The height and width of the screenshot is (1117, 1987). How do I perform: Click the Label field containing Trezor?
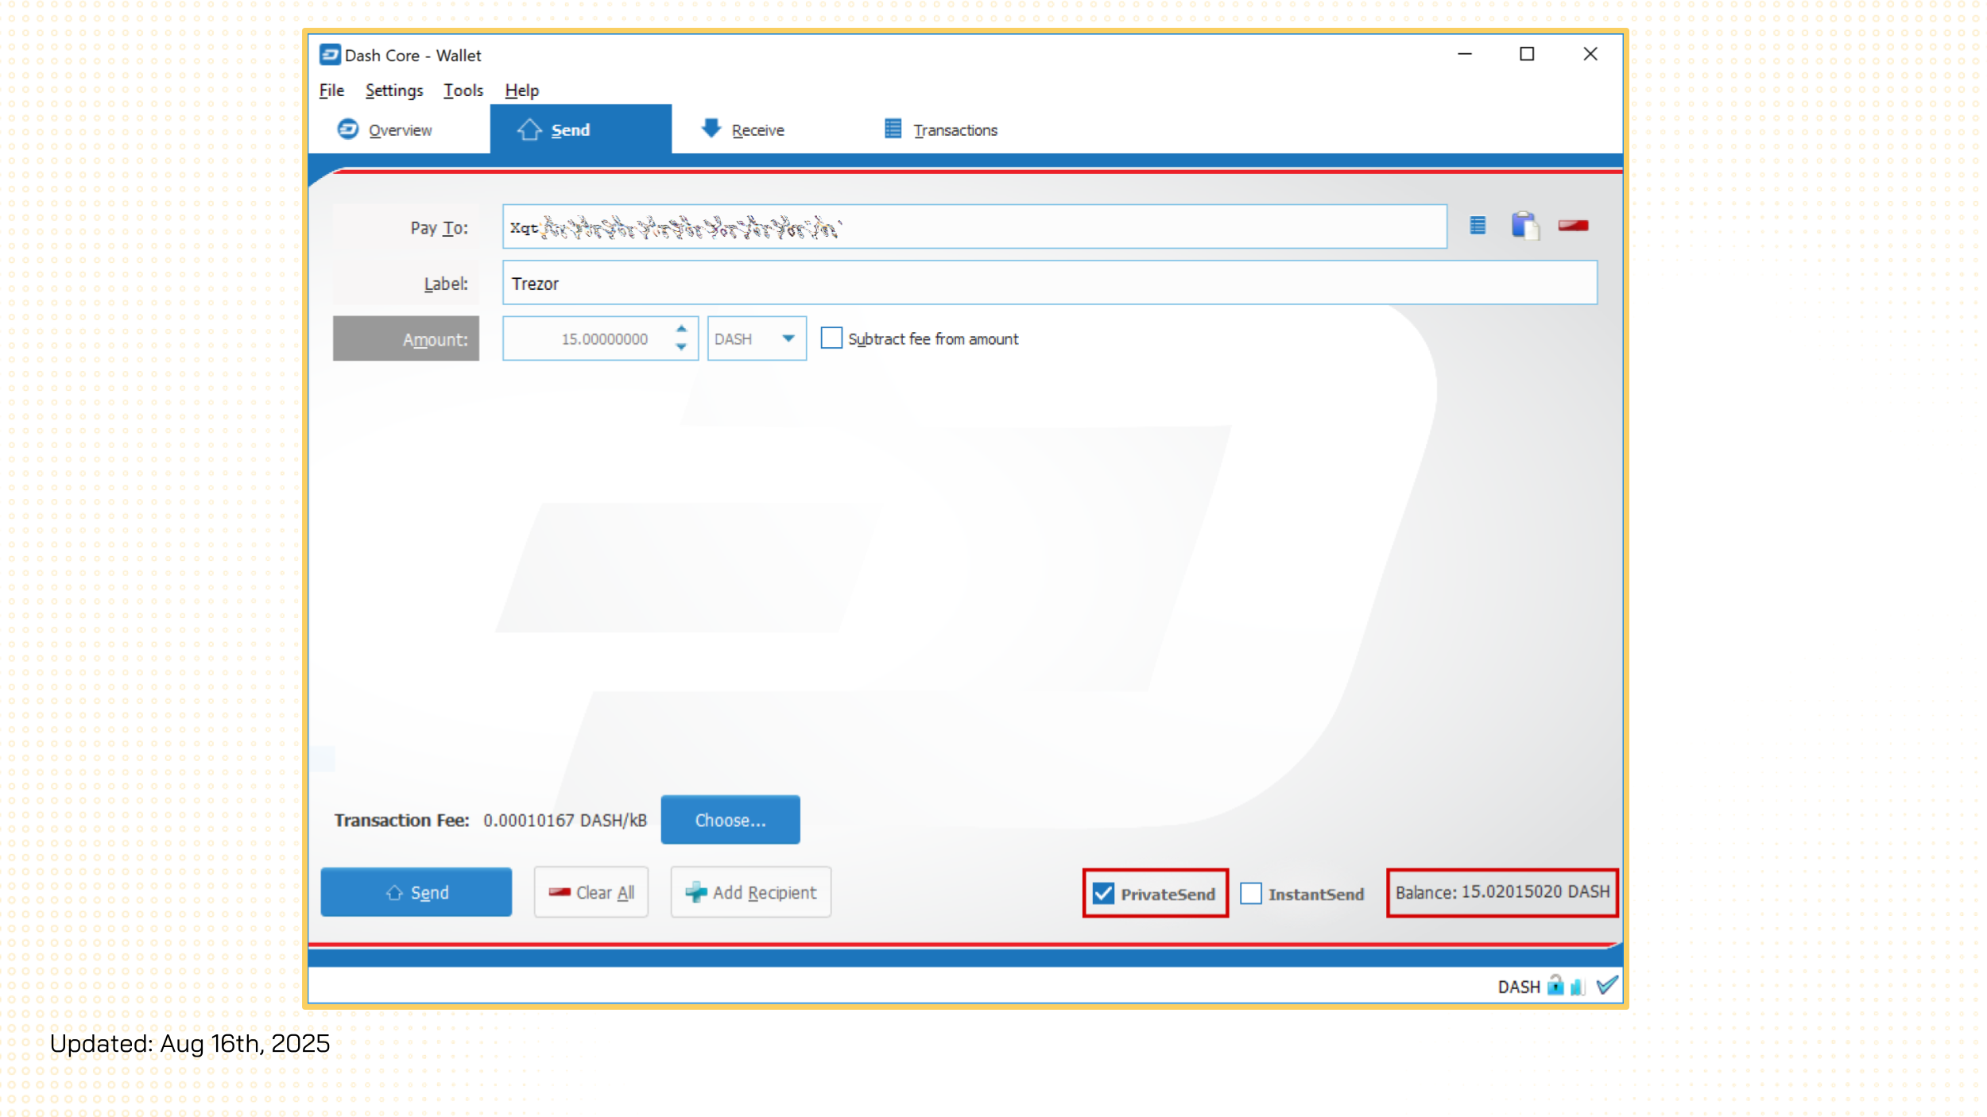point(1050,283)
